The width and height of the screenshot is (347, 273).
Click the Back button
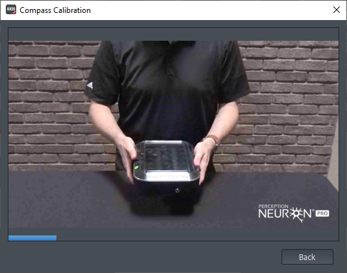(307, 257)
